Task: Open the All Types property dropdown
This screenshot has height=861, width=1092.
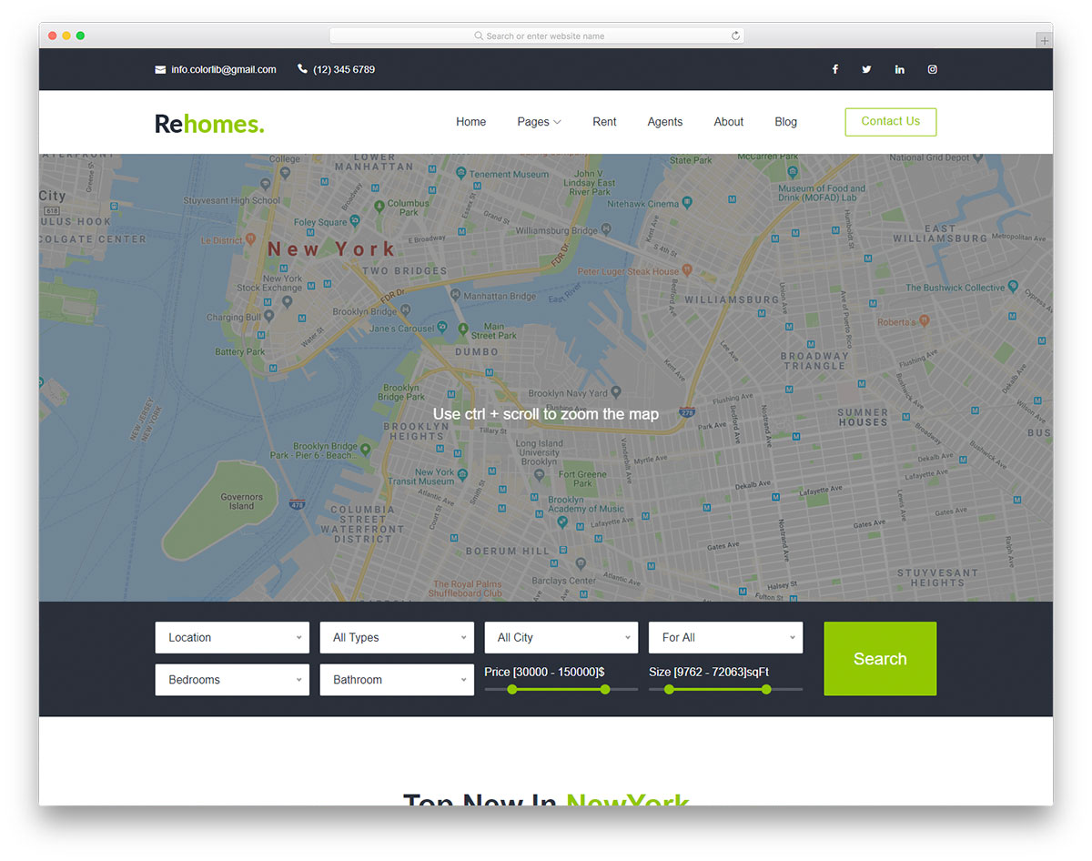Action: click(397, 637)
